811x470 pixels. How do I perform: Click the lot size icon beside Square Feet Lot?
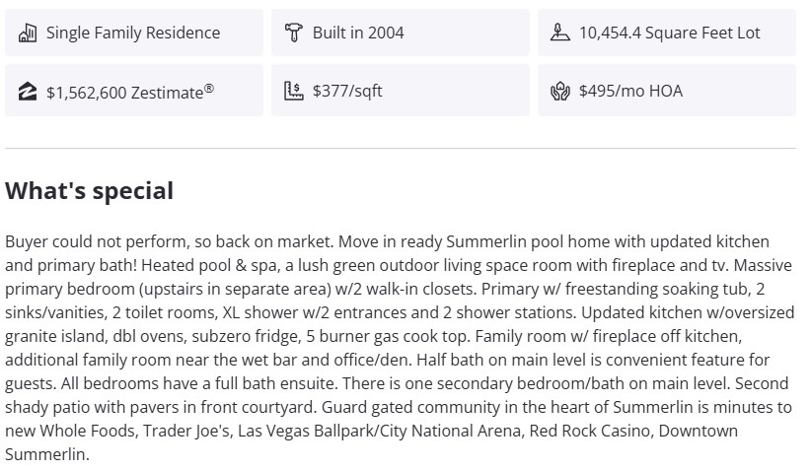point(559,33)
